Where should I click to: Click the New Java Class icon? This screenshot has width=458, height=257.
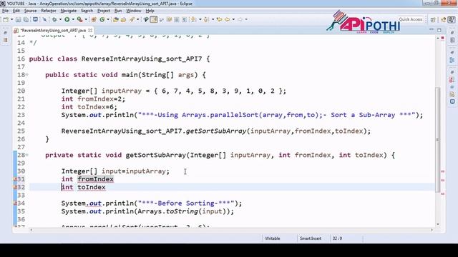pyautogui.click(x=102, y=19)
